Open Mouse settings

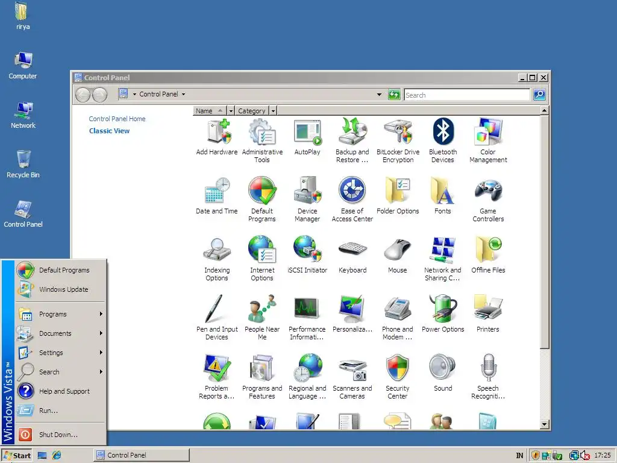coord(398,255)
